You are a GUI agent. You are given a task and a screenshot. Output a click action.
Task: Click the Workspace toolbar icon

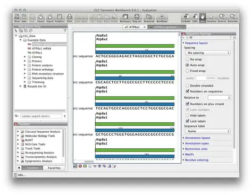point(125,18)
